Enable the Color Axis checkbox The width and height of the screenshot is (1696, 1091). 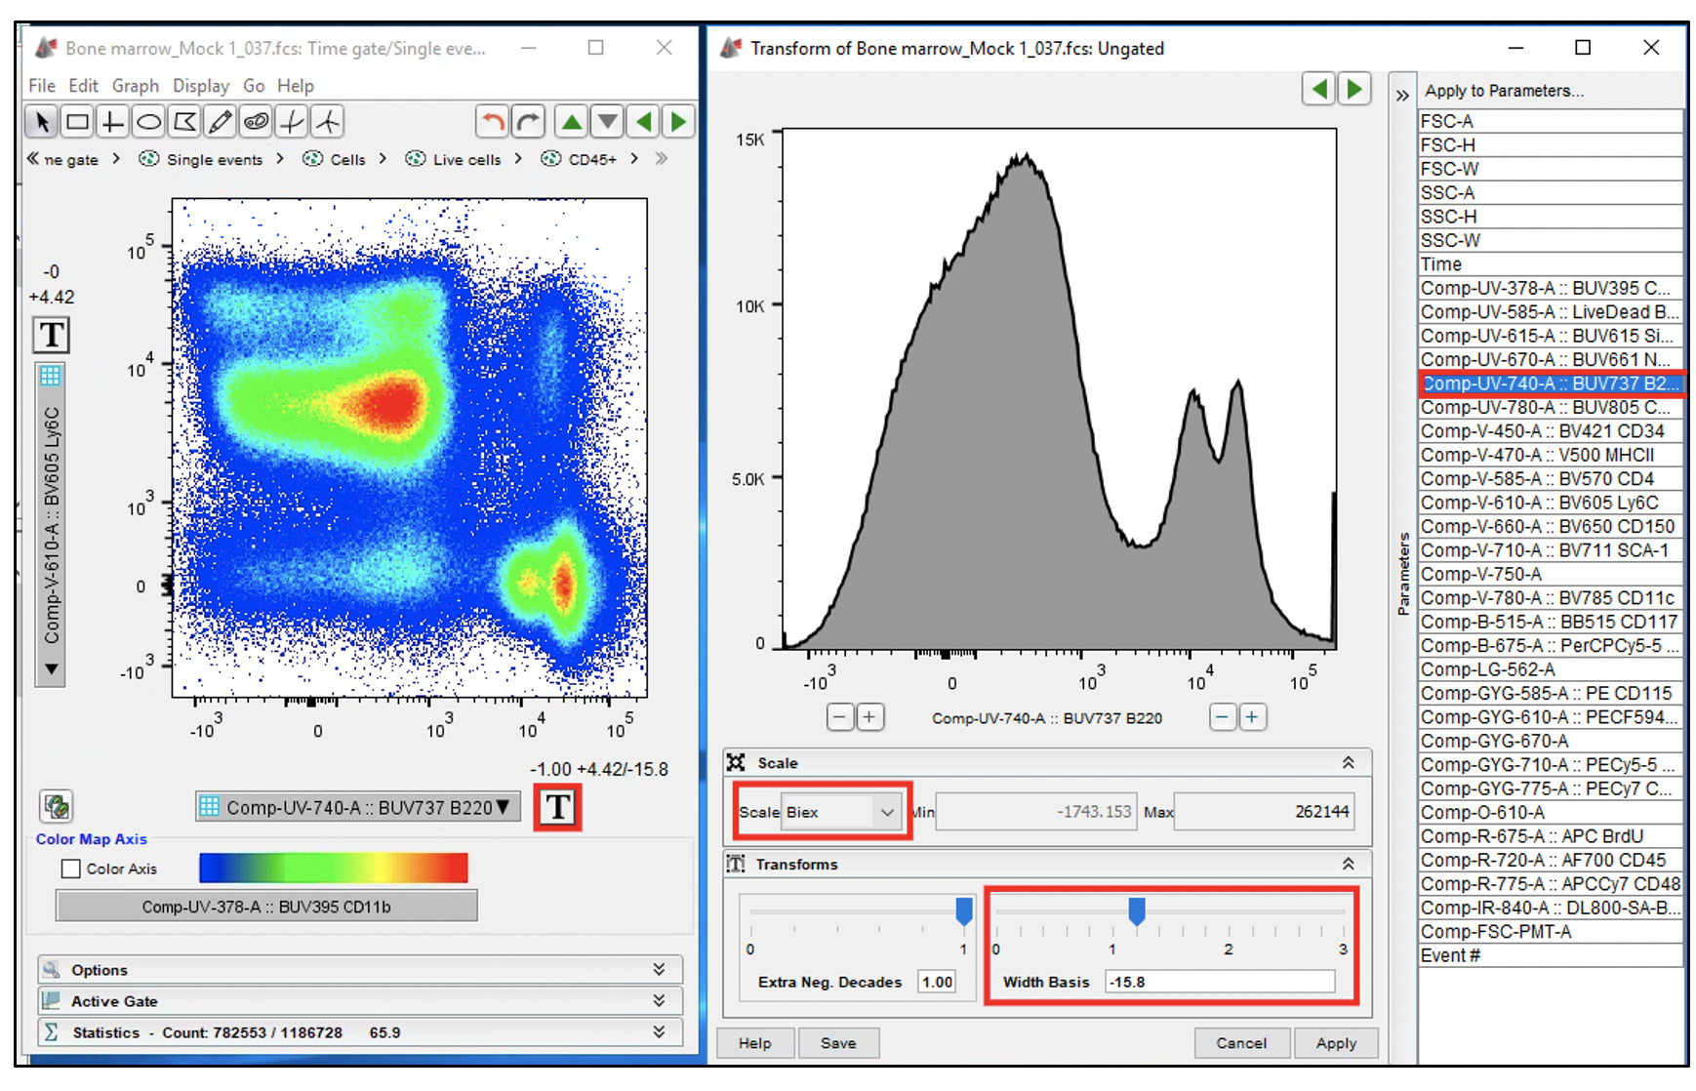point(71,869)
